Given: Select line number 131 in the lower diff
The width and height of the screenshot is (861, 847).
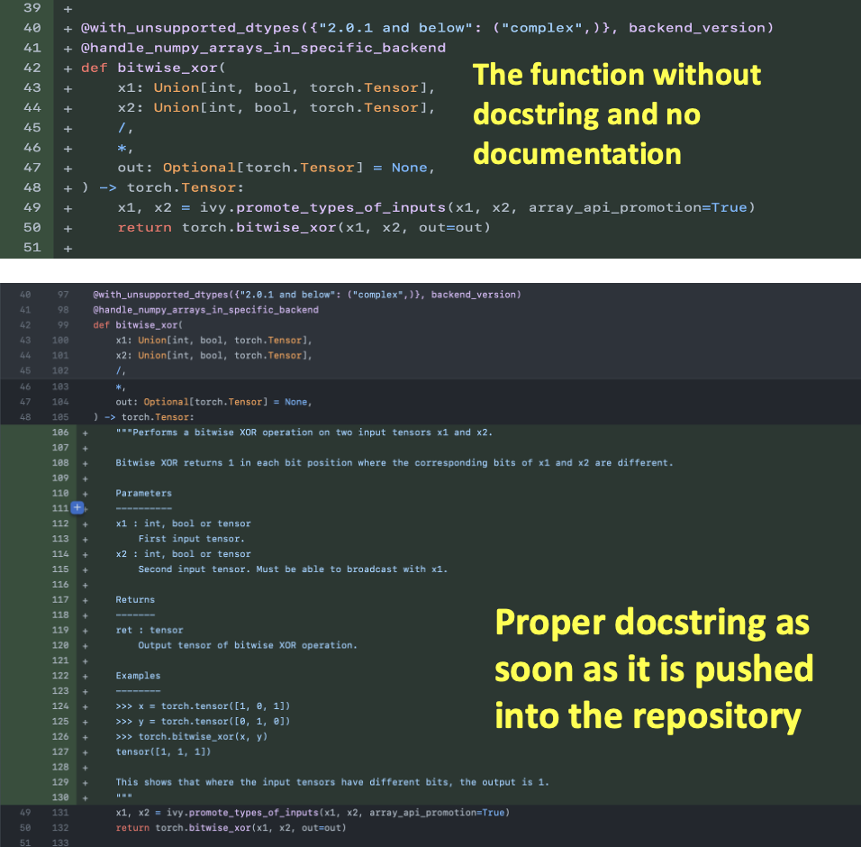Looking at the screenshot, I should point(59,812).
